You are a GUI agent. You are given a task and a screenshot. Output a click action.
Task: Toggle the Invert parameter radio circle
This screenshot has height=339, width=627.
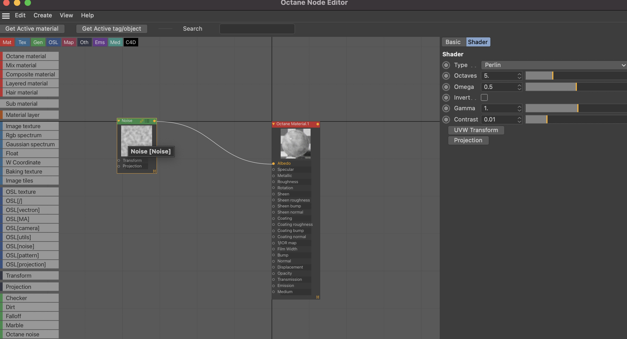[x=446, y=98]
